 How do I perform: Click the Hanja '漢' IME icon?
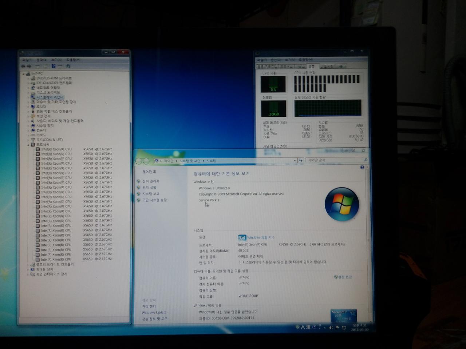tap(308, 328)
